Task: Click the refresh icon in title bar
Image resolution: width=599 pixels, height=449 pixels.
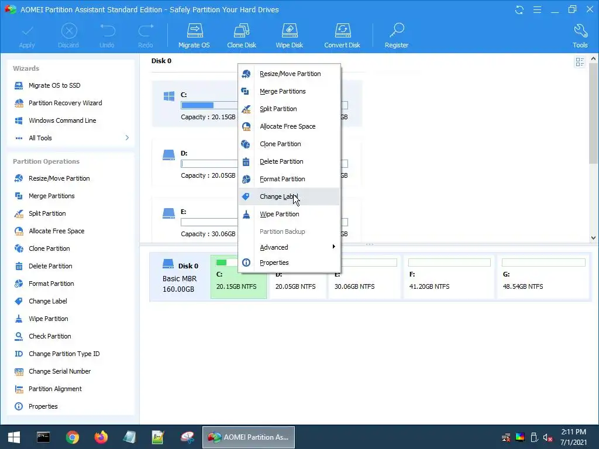Action: pos(519,9)
